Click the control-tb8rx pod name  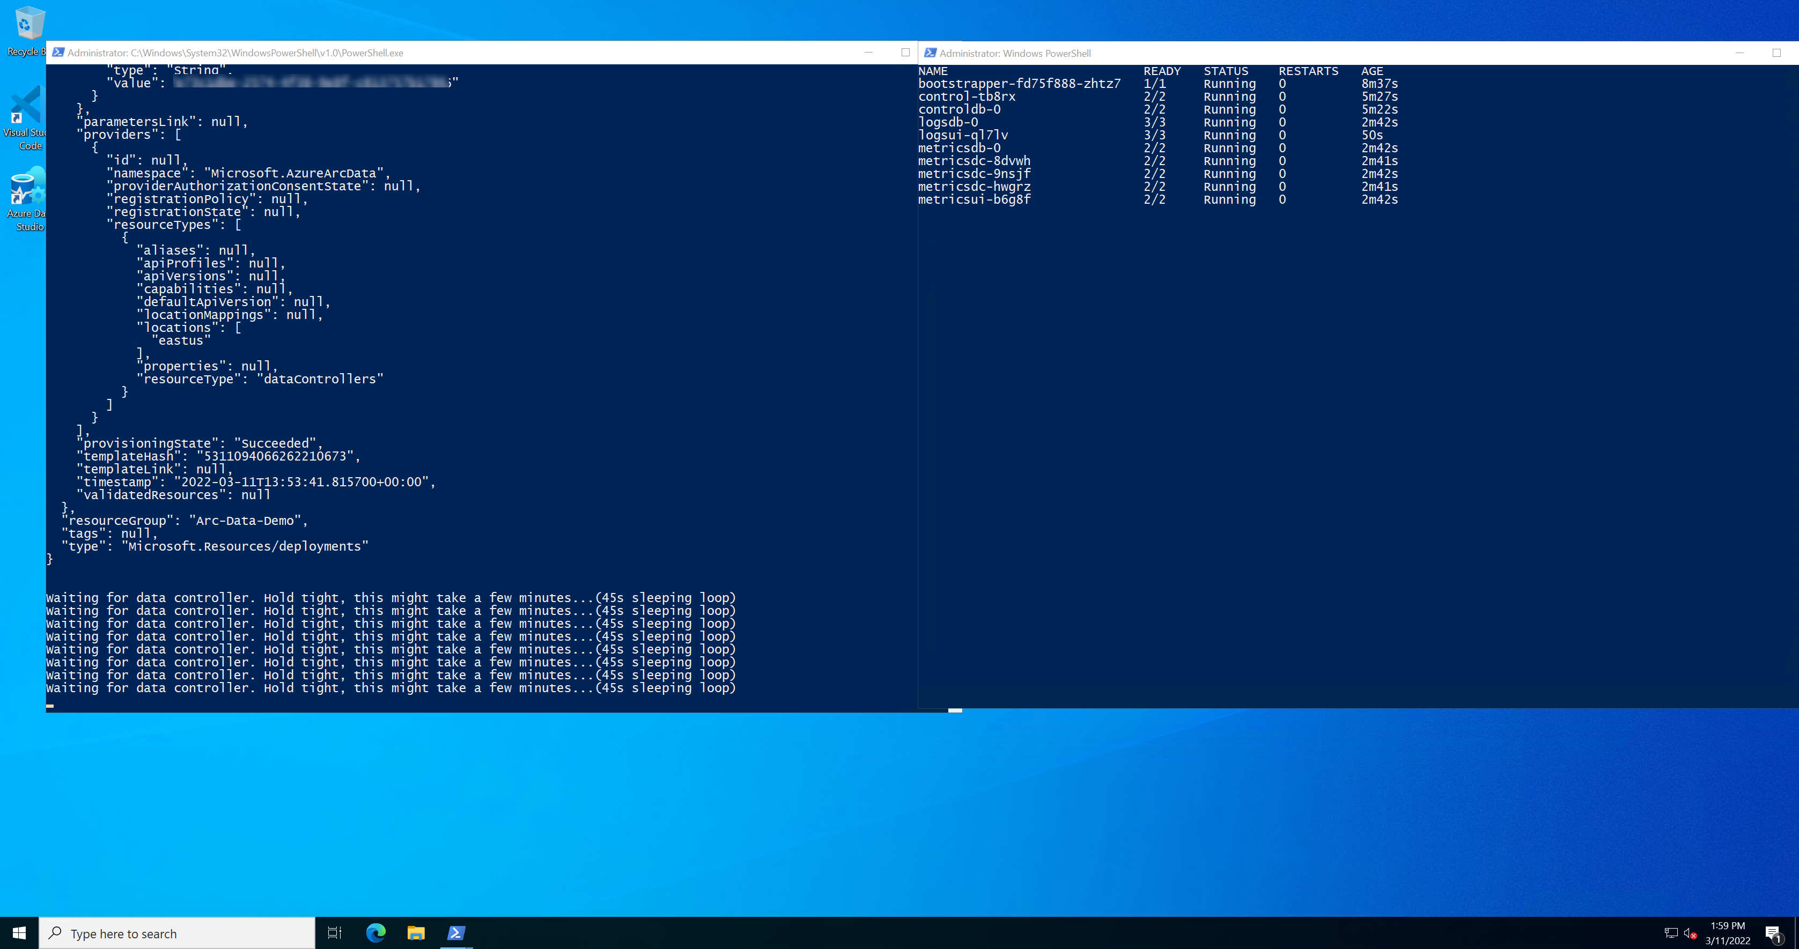pos(967,97)
